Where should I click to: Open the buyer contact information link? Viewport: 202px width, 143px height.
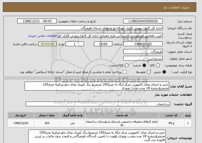[42, 36]
